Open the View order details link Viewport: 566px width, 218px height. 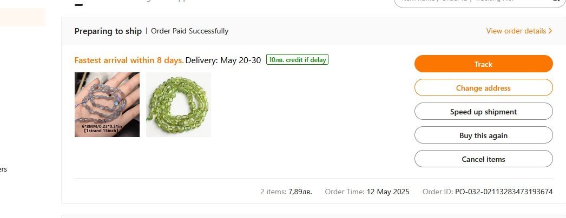tap(516, 31)
